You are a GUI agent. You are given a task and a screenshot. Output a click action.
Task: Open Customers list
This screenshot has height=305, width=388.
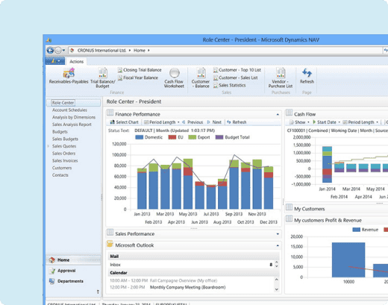(62, 168)
